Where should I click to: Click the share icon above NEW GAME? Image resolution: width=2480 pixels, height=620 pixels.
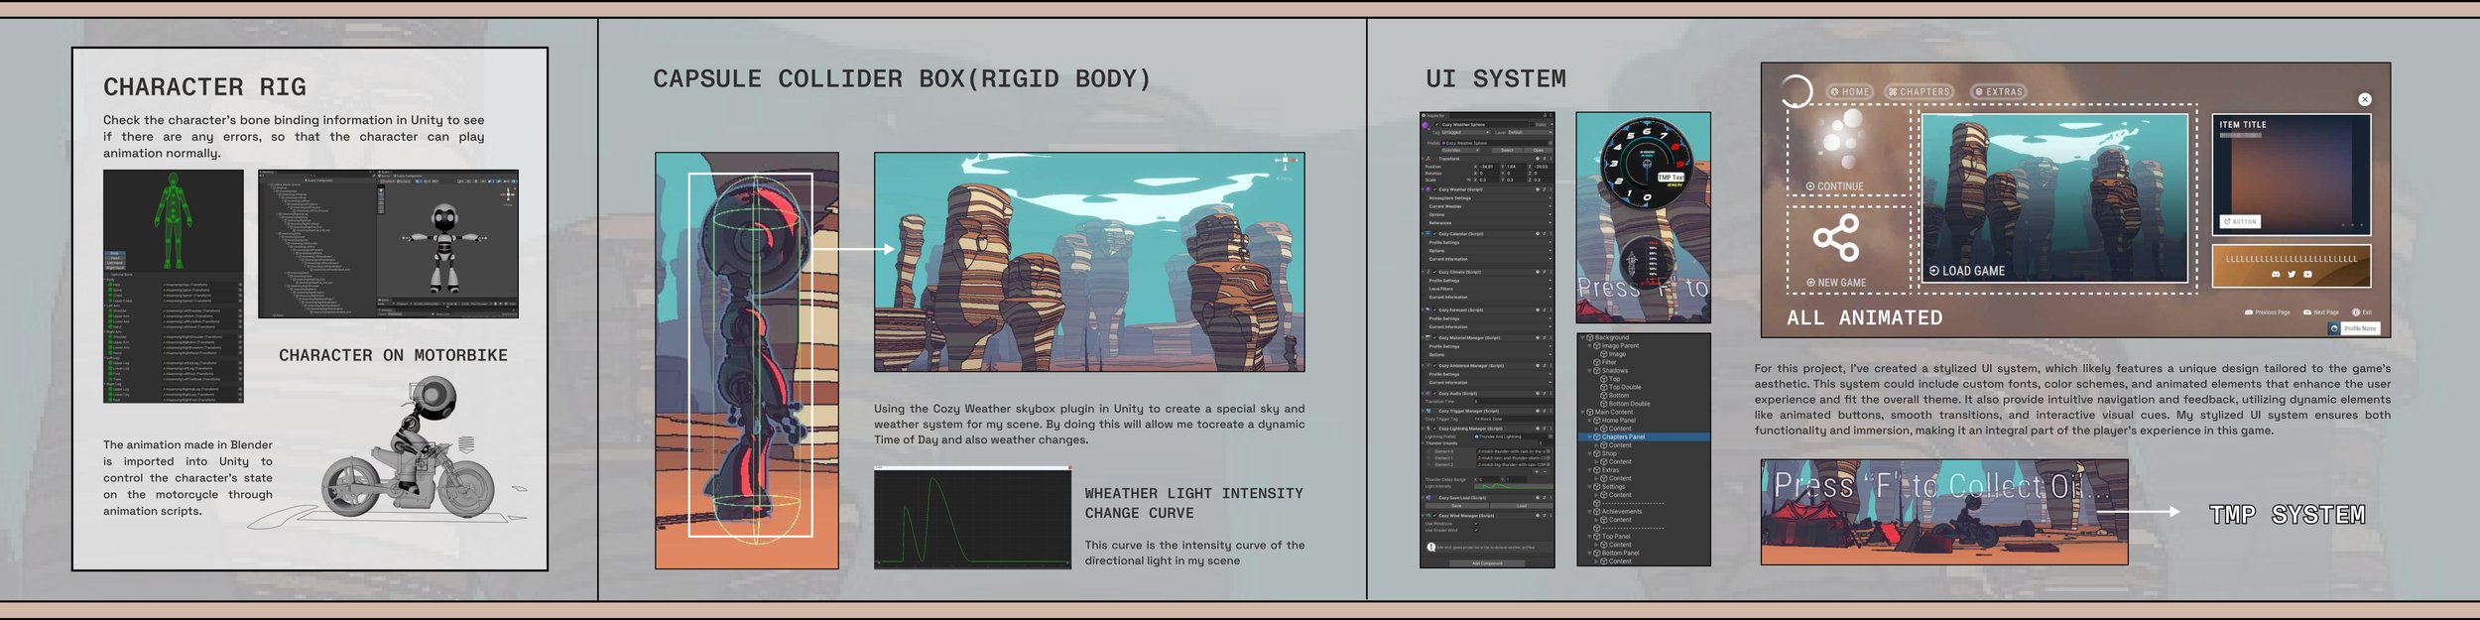pyautogui.click(x=1836, y=237)
